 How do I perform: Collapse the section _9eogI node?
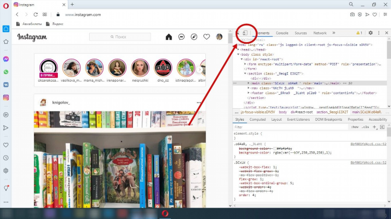coord(245,74)
